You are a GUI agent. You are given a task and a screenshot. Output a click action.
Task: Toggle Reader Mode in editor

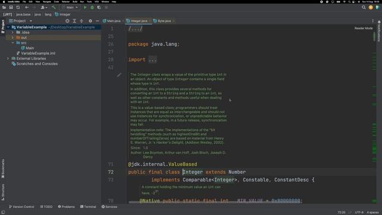363,28
